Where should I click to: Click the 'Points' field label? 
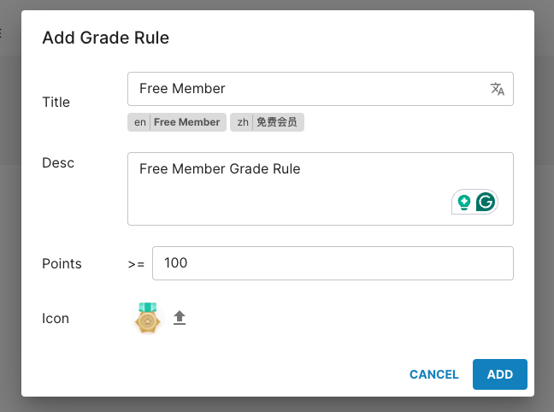[62, 263]
